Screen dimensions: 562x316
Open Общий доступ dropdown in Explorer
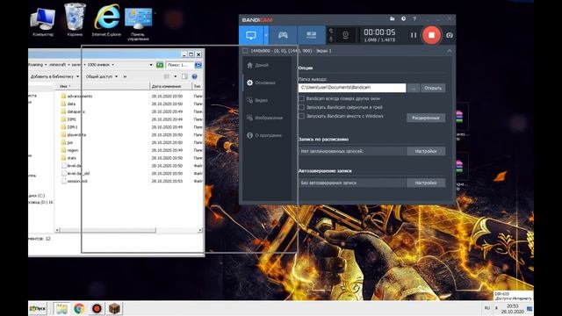pyautogui.click(x=102, y=76)
